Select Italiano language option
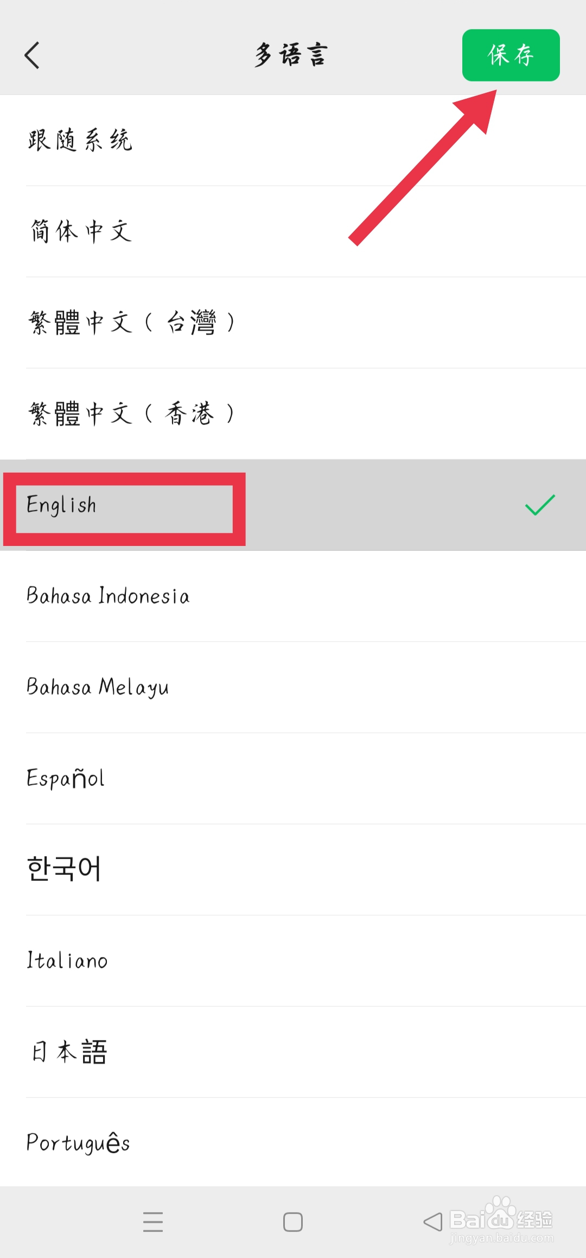Viewport: 586px width, 1258px height. (x=67, y=961)
